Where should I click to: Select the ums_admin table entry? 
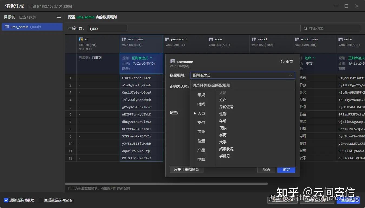click(x=32, y=27)
